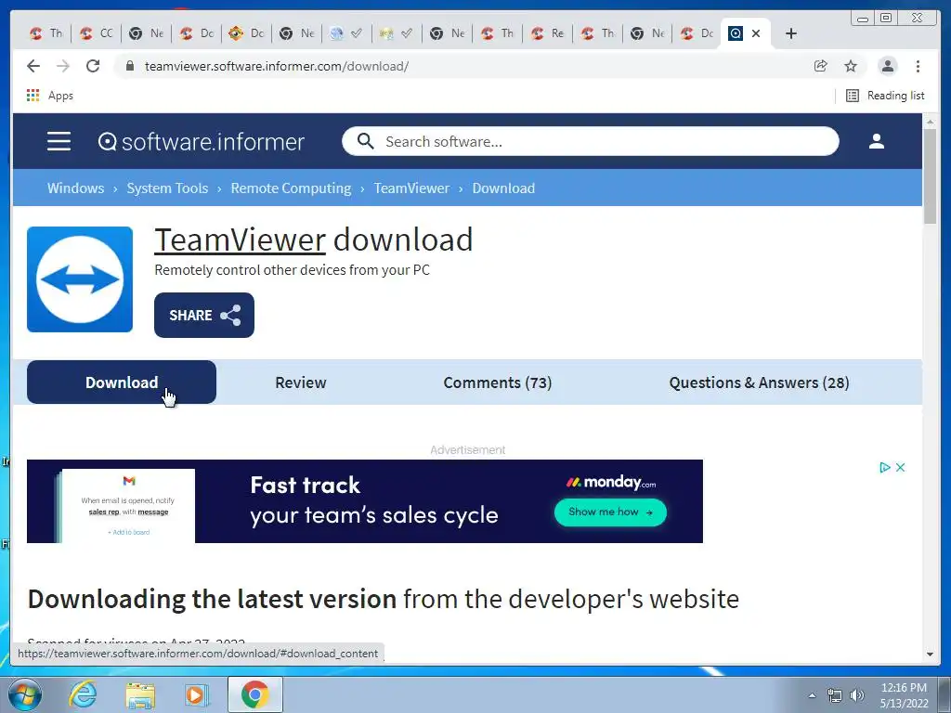Switch to the 'Re' tab
Screen dimensions: 951x713
click(x=548, y=33)
